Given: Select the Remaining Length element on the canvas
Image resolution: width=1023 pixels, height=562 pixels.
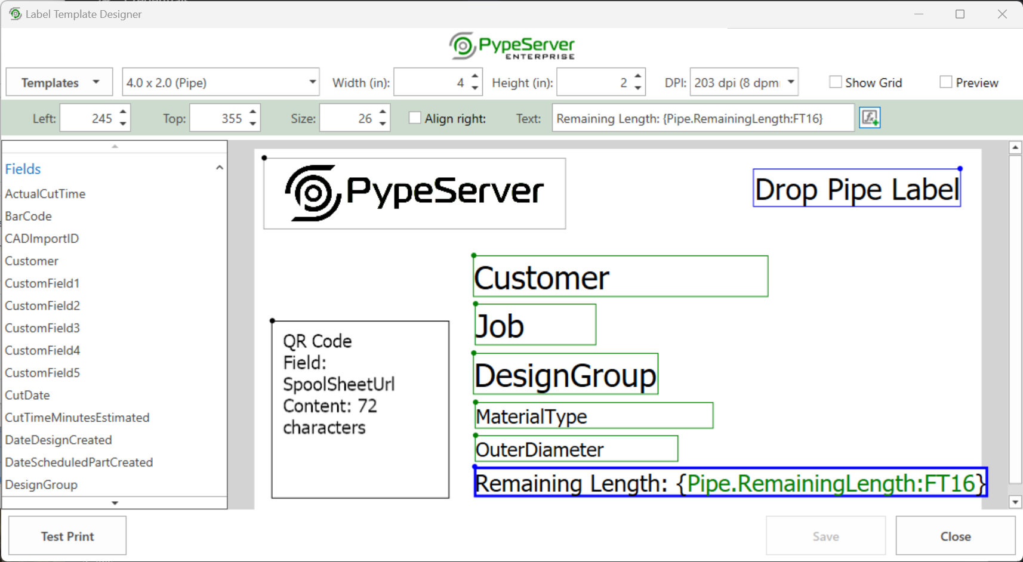Looking at the screenshot, I should point(731,482).
